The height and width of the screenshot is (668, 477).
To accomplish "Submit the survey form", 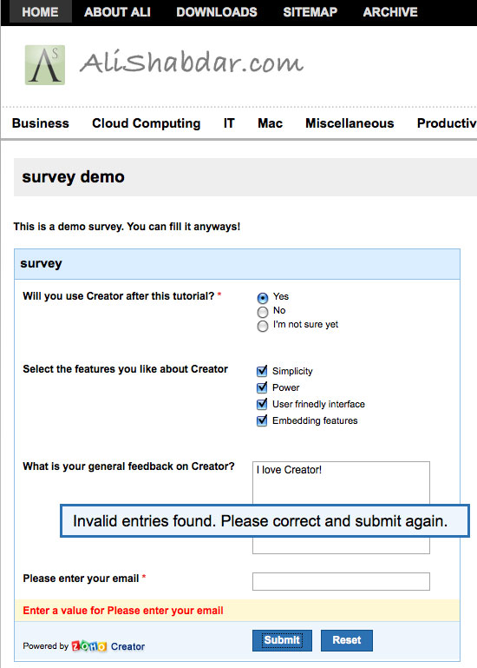I will point(282,640).
